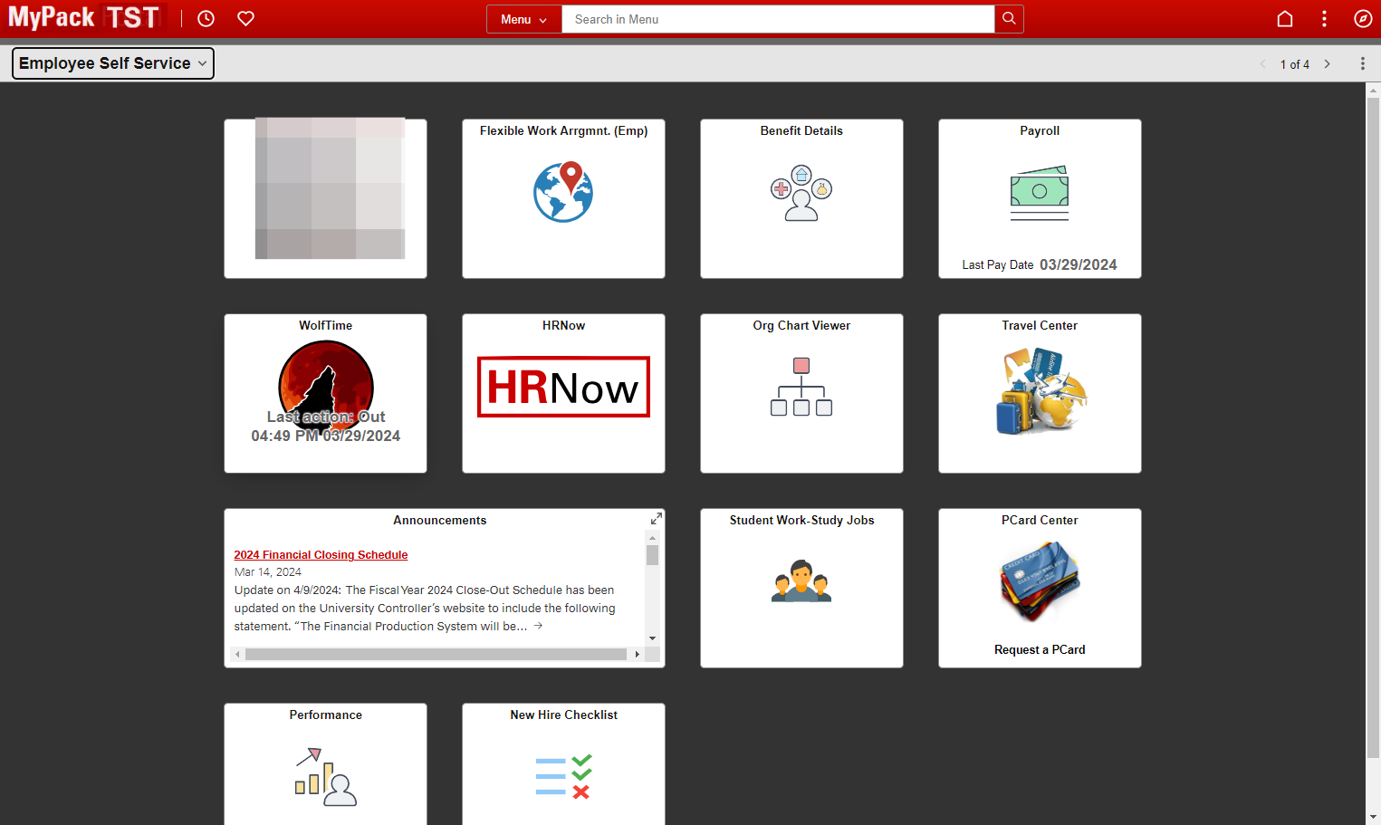Screen dimensions: 1381x825
Task: Open the homepage three-dot options menu
Action: [x=1362, y=63]
